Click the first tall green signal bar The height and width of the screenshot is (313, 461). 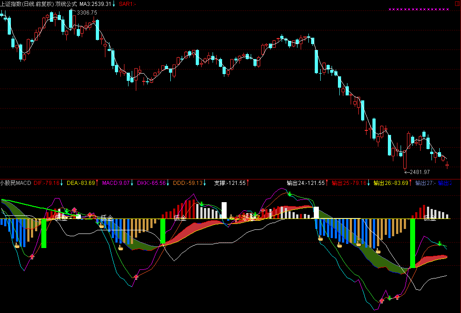point(44,234)
